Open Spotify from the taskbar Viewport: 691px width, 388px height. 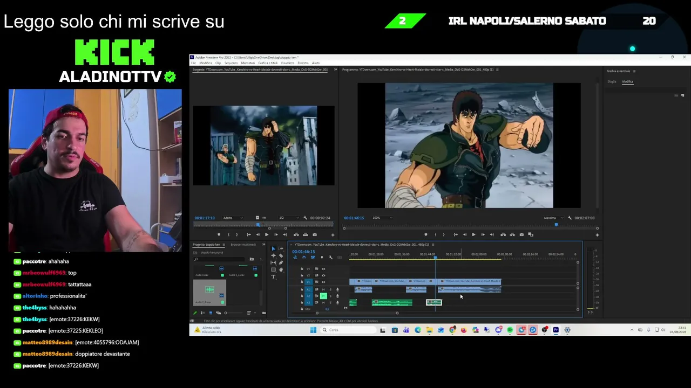pyautogui.click(x=510, y=330)
